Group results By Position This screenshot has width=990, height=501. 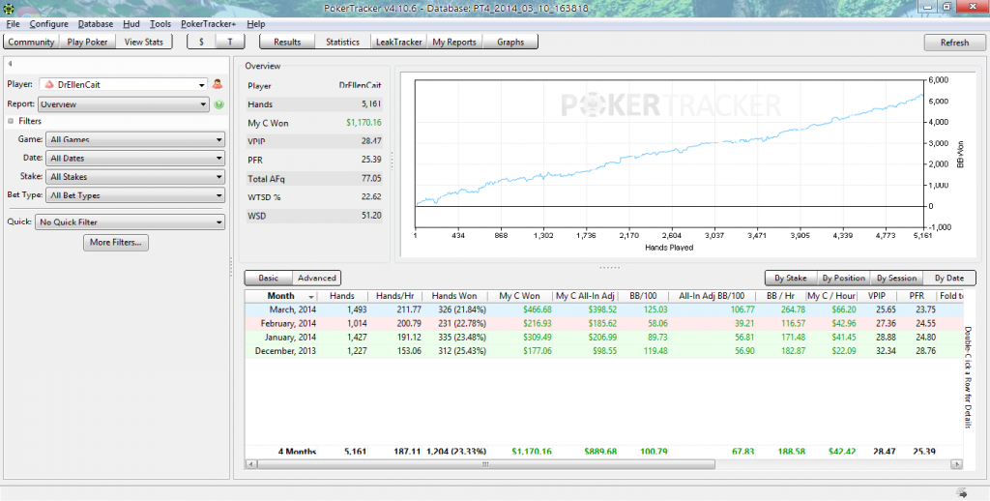pyautogui.click(x=843, y=278)
